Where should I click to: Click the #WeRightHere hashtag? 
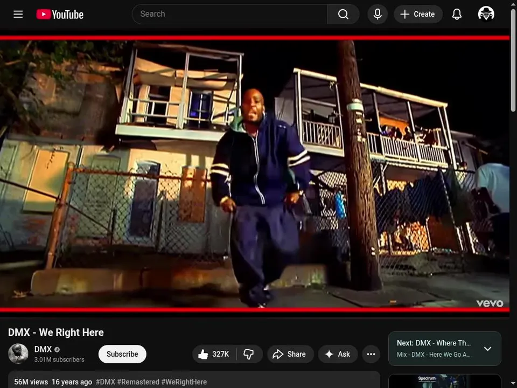point(184,382)
